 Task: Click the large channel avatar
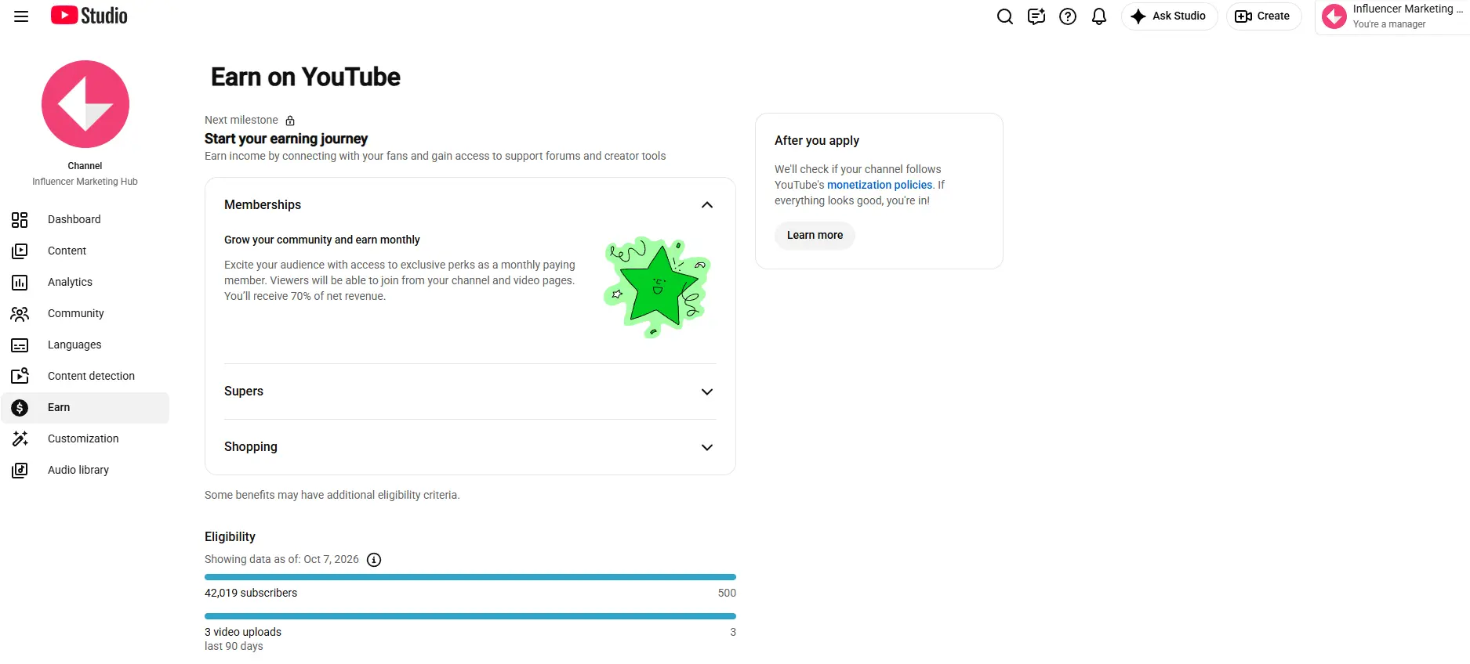[x=85, y=104]
